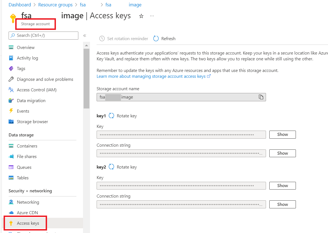Click the copy storage account name icon

pyautogui.click(x=261, y=97)
